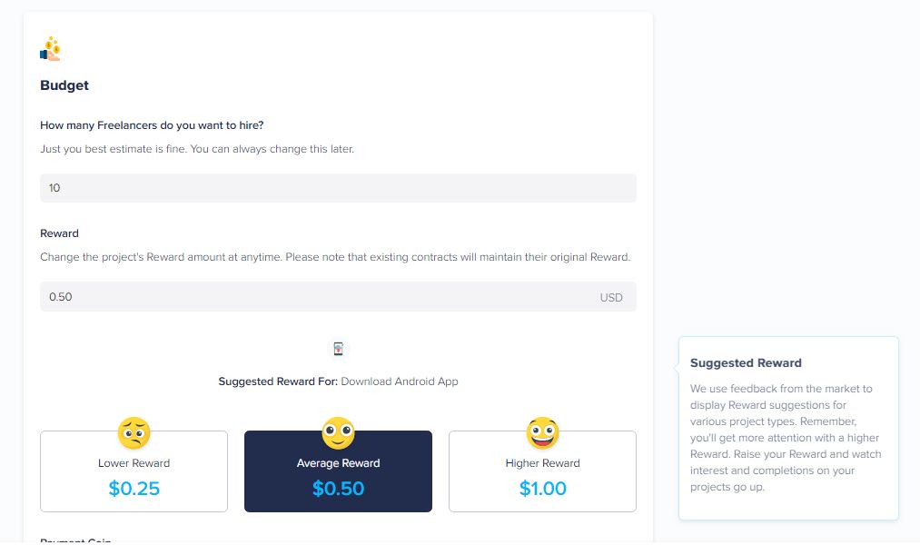Click the Reward field label

tap(59, 233)
